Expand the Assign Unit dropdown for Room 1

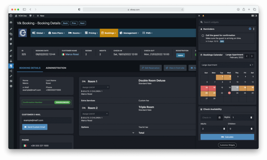[x=95, y=87]
